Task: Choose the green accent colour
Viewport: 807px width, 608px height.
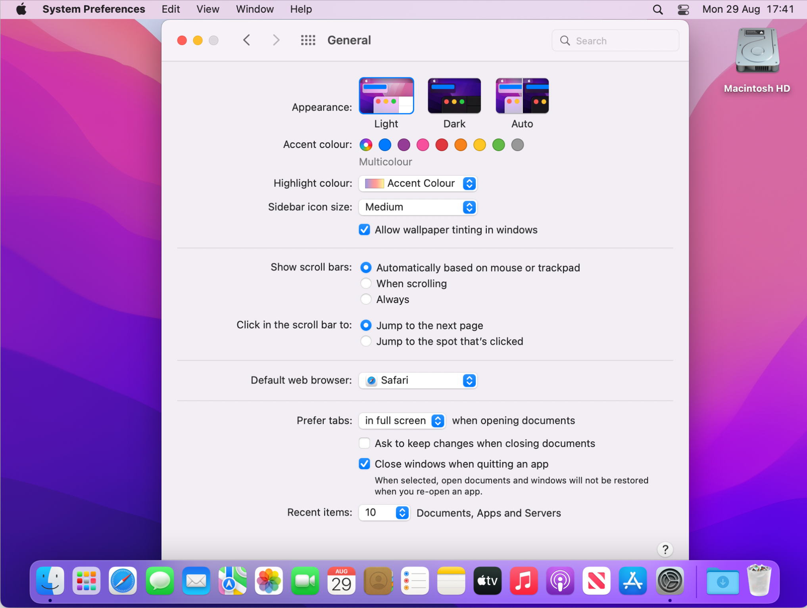Action: pyautogui.click(x=499, y=145)
